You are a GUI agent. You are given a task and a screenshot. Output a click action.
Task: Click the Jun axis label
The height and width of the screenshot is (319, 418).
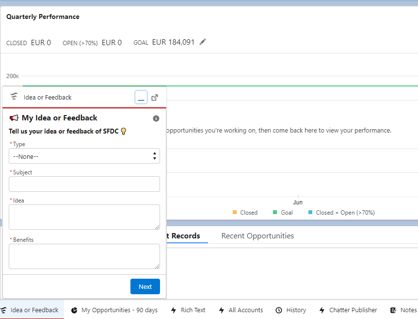tap(298, 202)
